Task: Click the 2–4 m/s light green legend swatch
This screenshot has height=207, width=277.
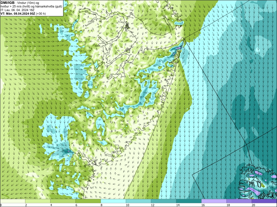Action: click(x=38, y=201)
